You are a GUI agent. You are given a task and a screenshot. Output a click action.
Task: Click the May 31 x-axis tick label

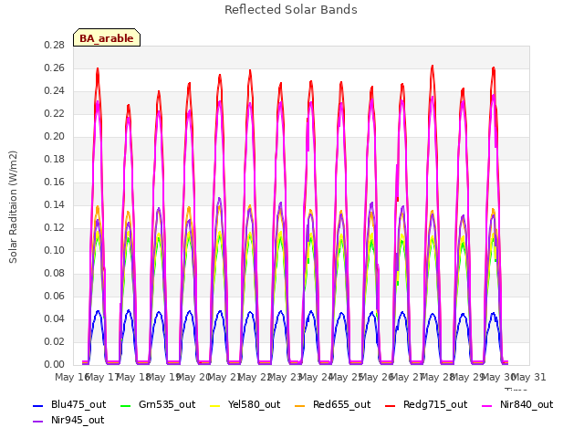pyautogui.click(x=529, y=377)
